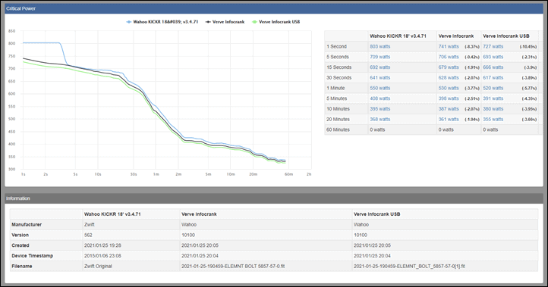Viewport: 548px width, 287px height.
Task: Open 398 watts link in 5 Minutes row
Action: click(449, 98)
